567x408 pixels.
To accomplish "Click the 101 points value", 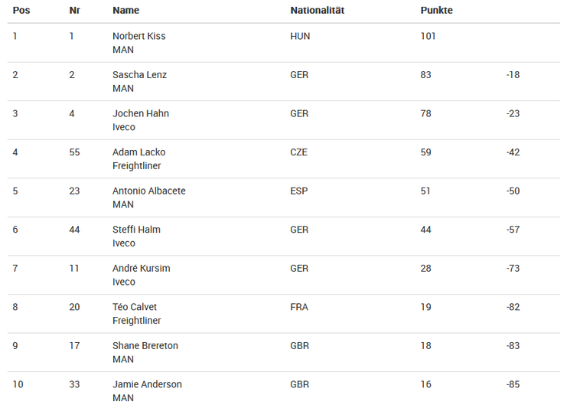I will pos(429,36).
